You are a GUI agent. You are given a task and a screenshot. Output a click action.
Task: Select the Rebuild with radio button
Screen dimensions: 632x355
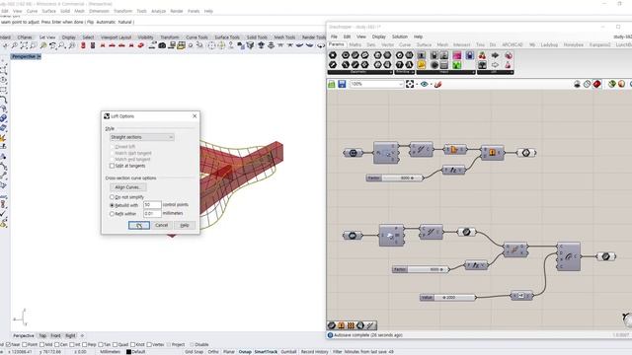coord(112,205)
